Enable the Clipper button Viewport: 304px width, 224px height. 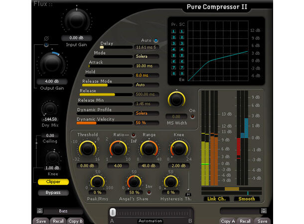pos(53,182)
